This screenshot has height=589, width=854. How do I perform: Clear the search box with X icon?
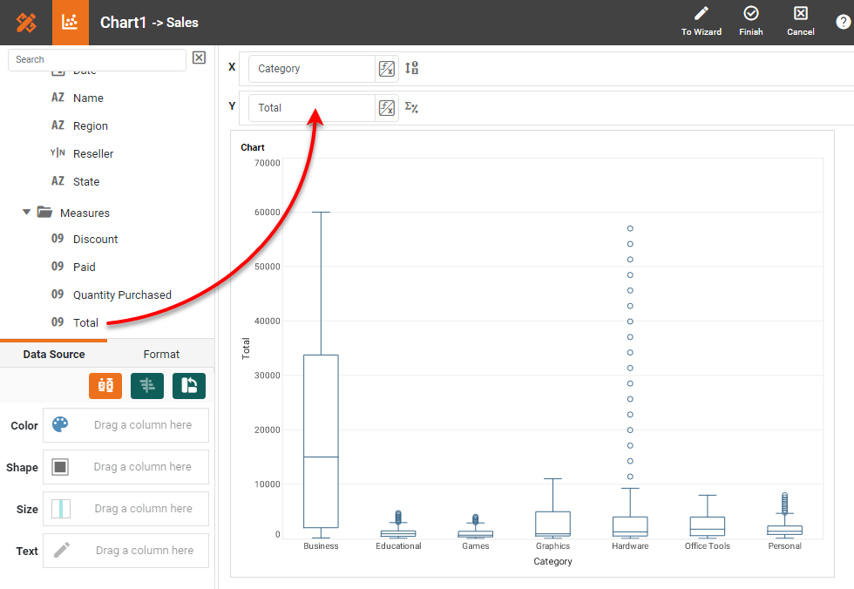point(199,58)
